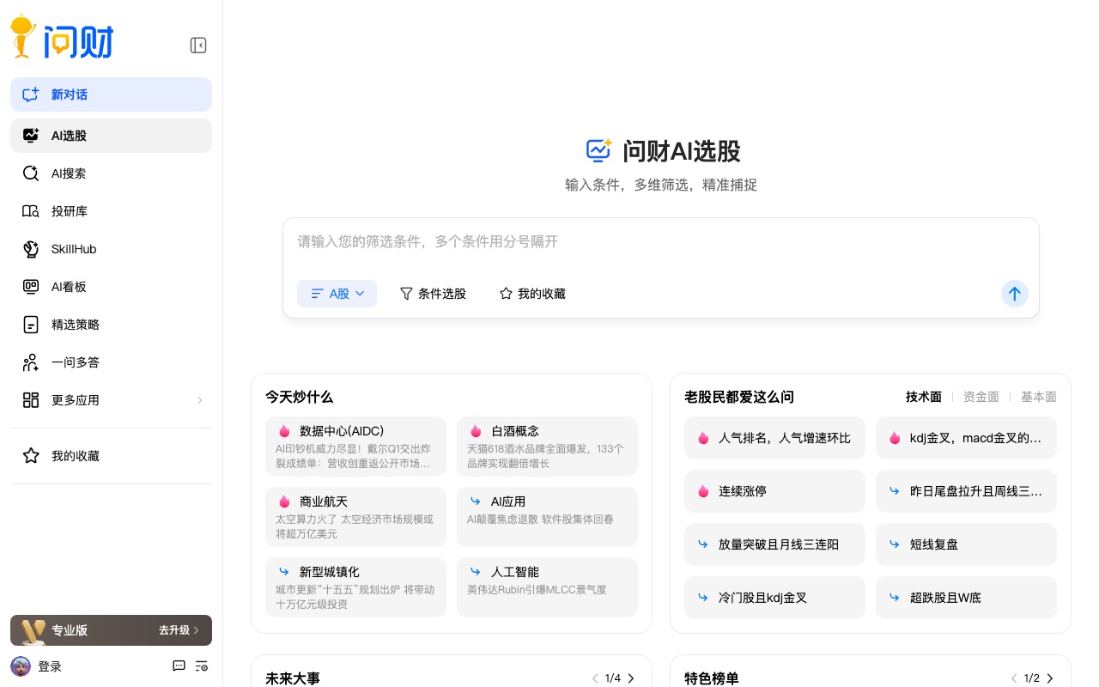Switch to the 基本面 tab

click(x=1039, y=397)
